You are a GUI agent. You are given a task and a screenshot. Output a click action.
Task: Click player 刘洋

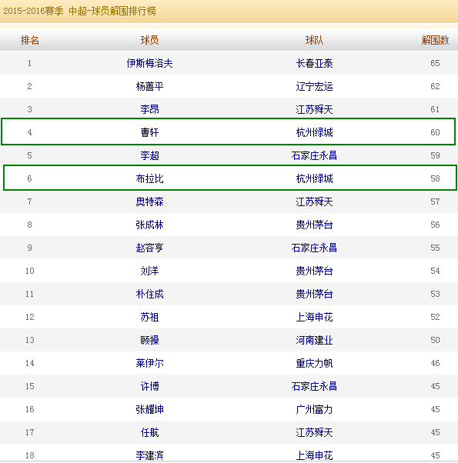[x=149, y=271]
